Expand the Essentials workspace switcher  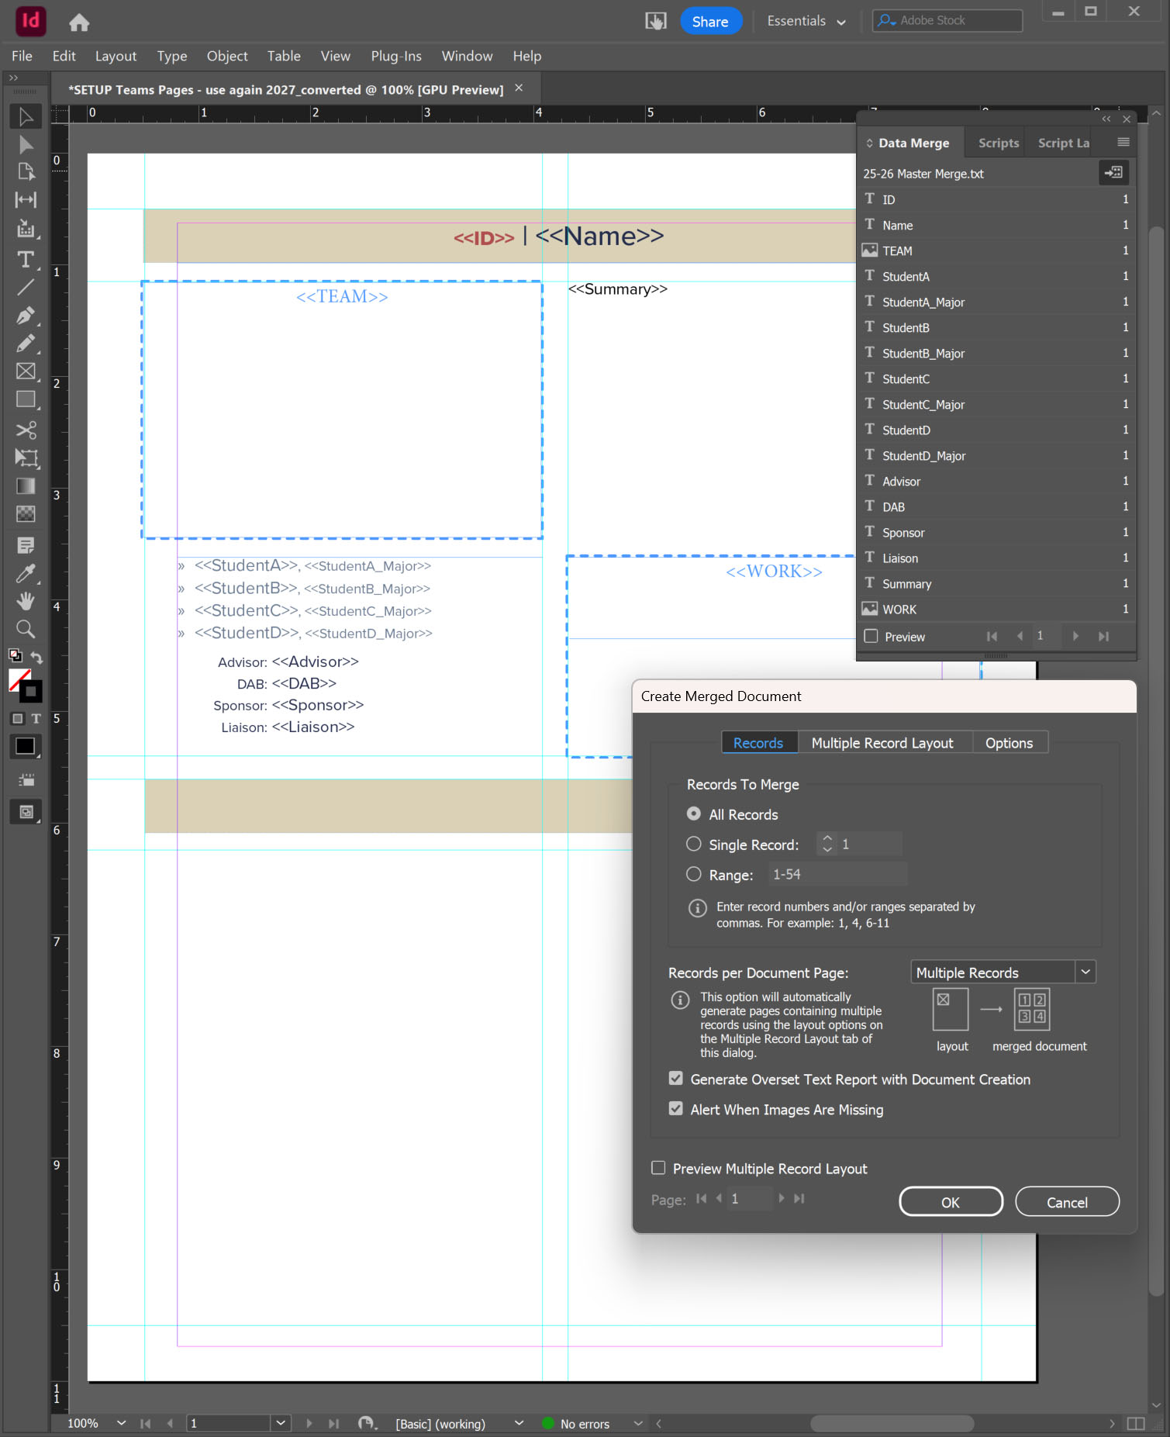pyautogui.click(x=806, y=21)
